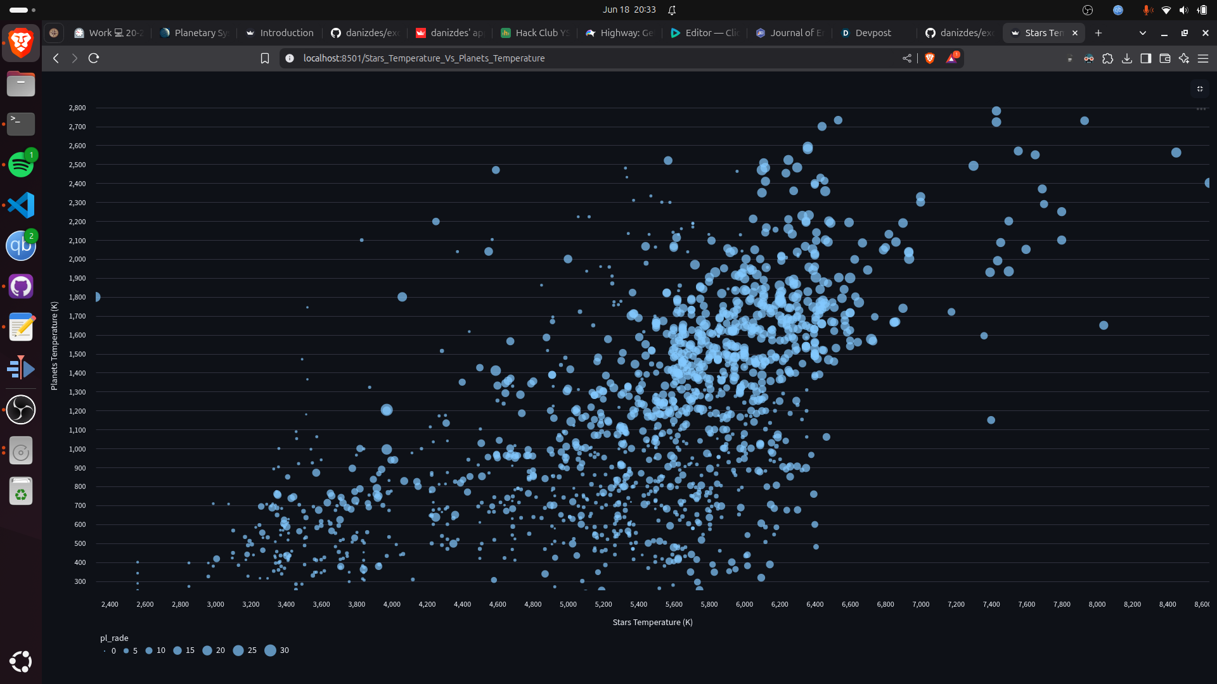Bookmark this page with bookmark icon
The image size is (1217, 684).
pos(265,58)
